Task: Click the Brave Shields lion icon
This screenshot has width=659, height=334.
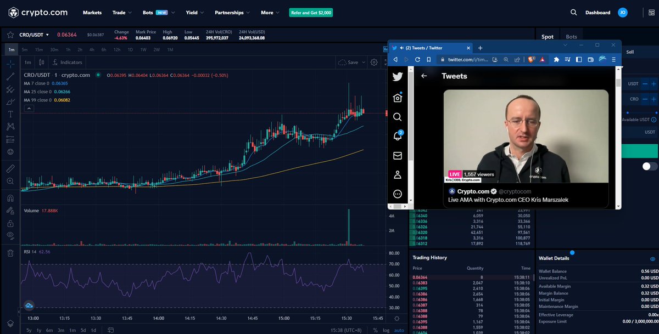Action: [x=531, y=59]
